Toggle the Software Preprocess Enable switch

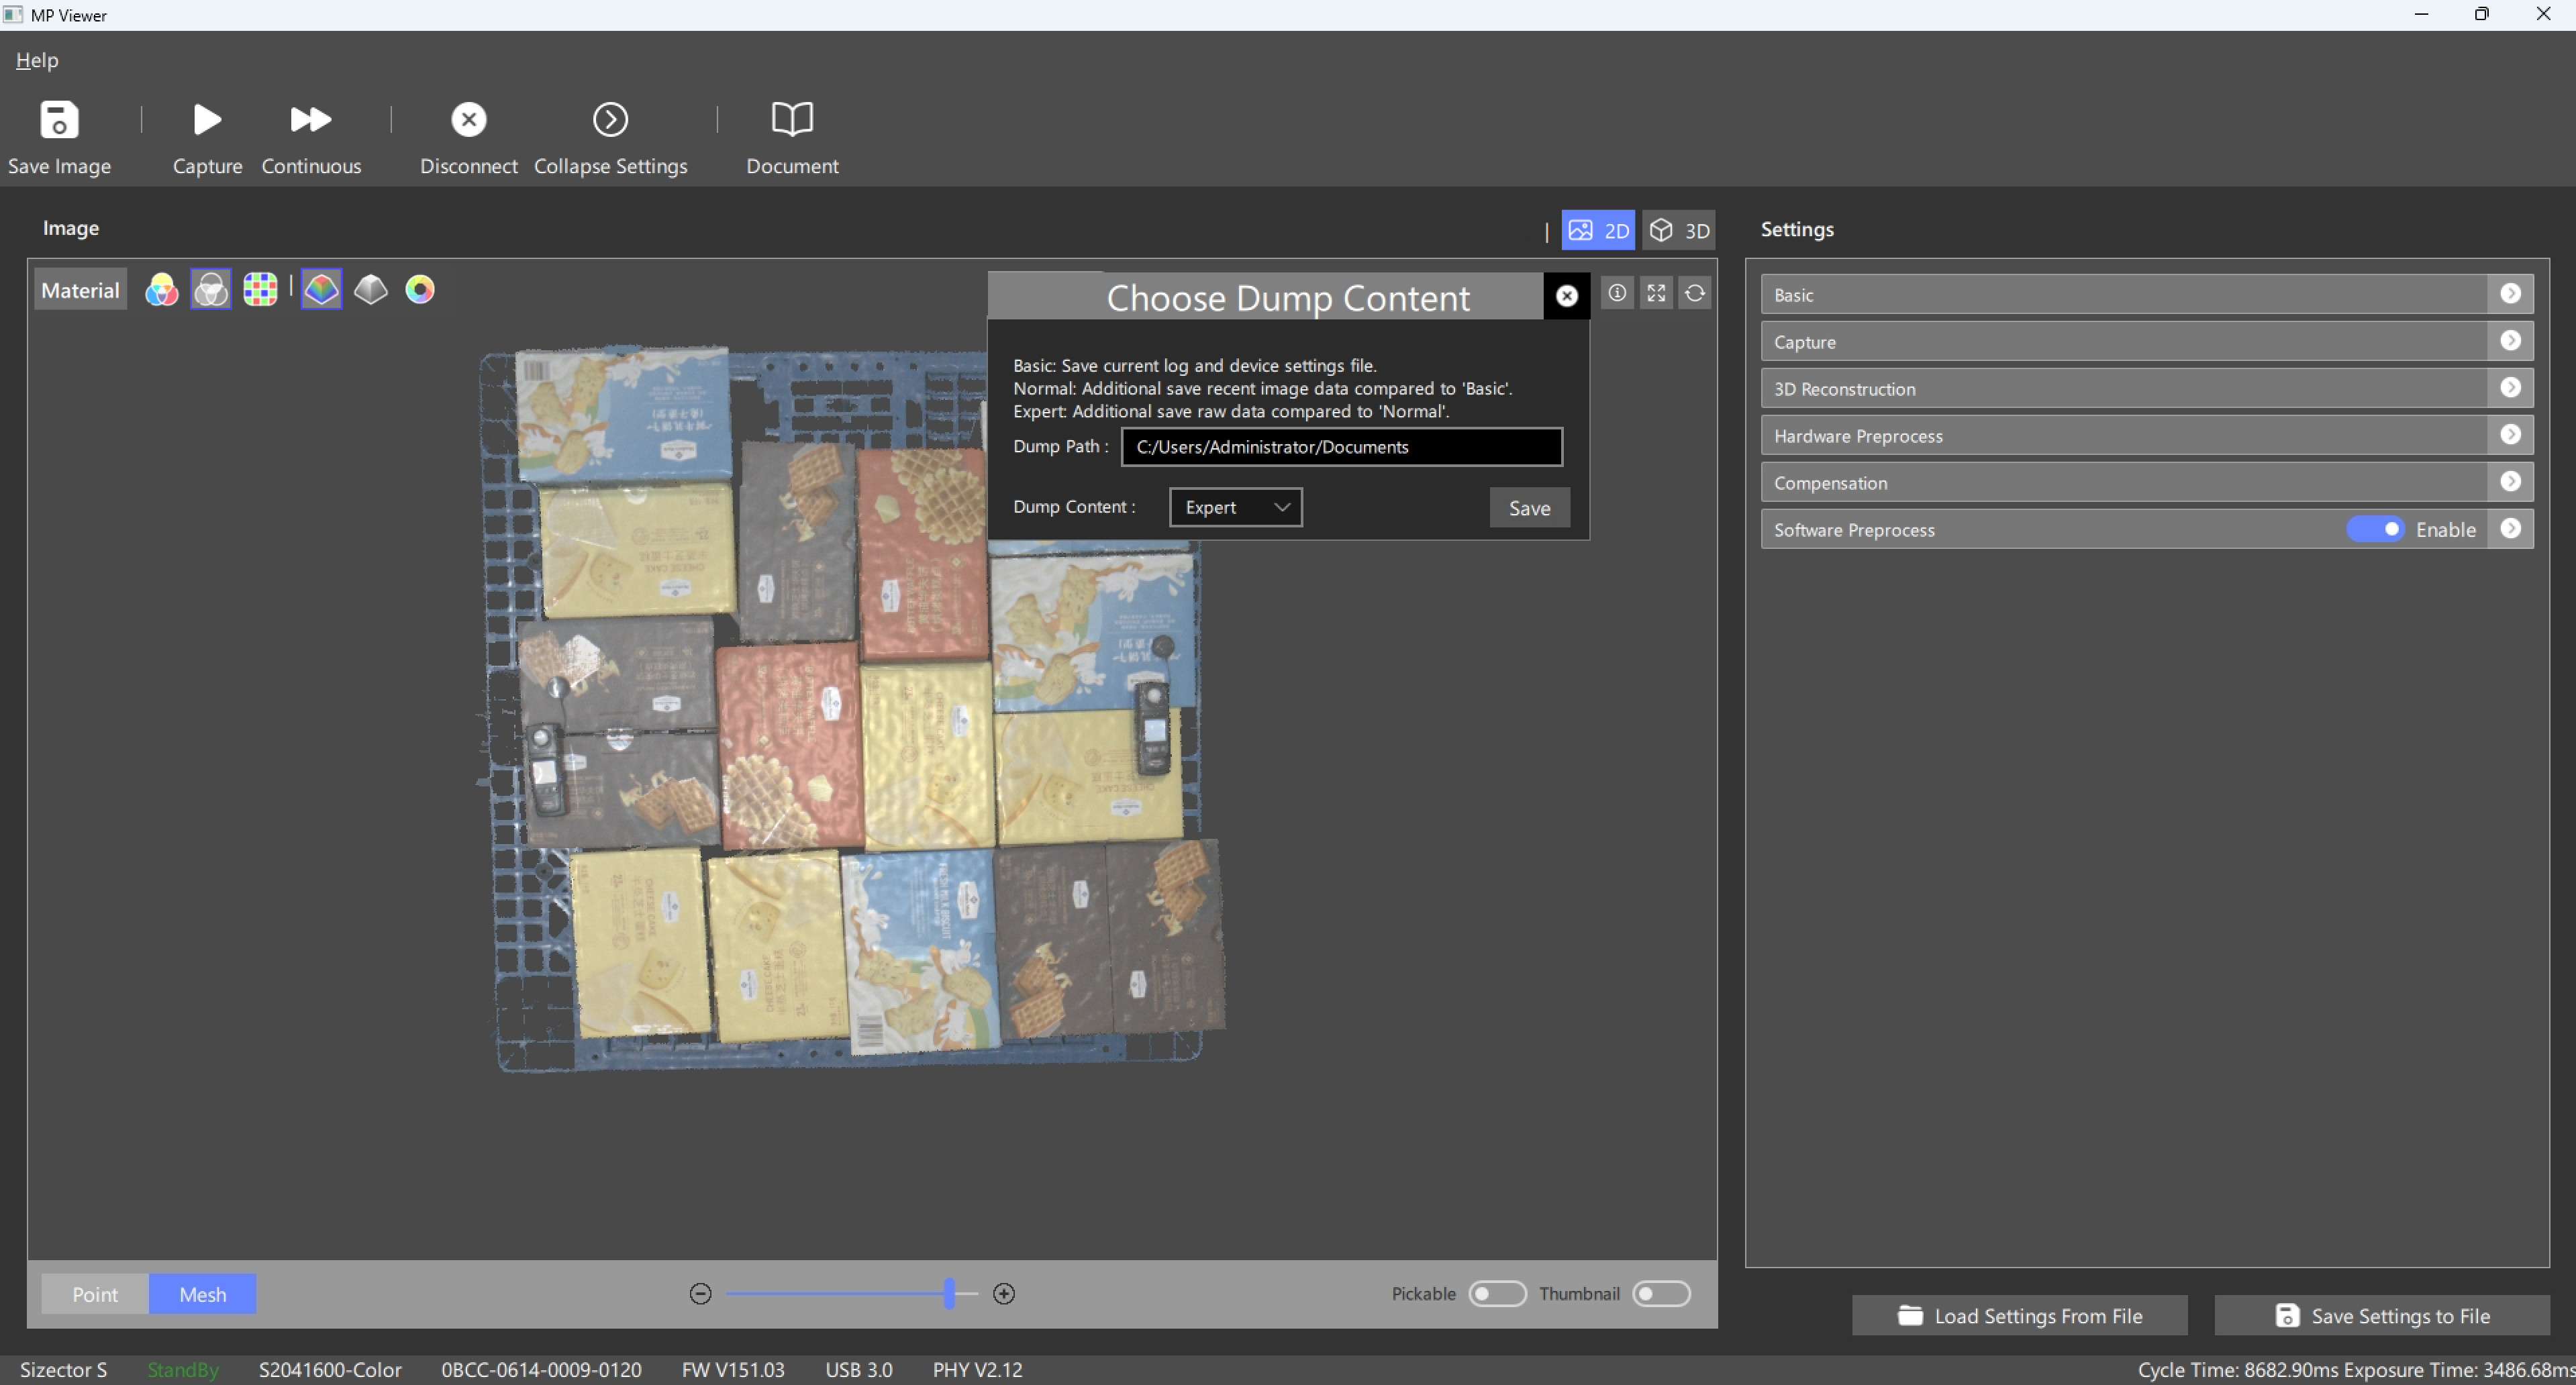point(2376,529)
